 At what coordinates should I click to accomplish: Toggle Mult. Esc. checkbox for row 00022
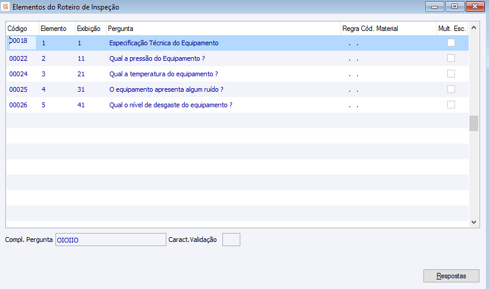click(x=451, y=58)
